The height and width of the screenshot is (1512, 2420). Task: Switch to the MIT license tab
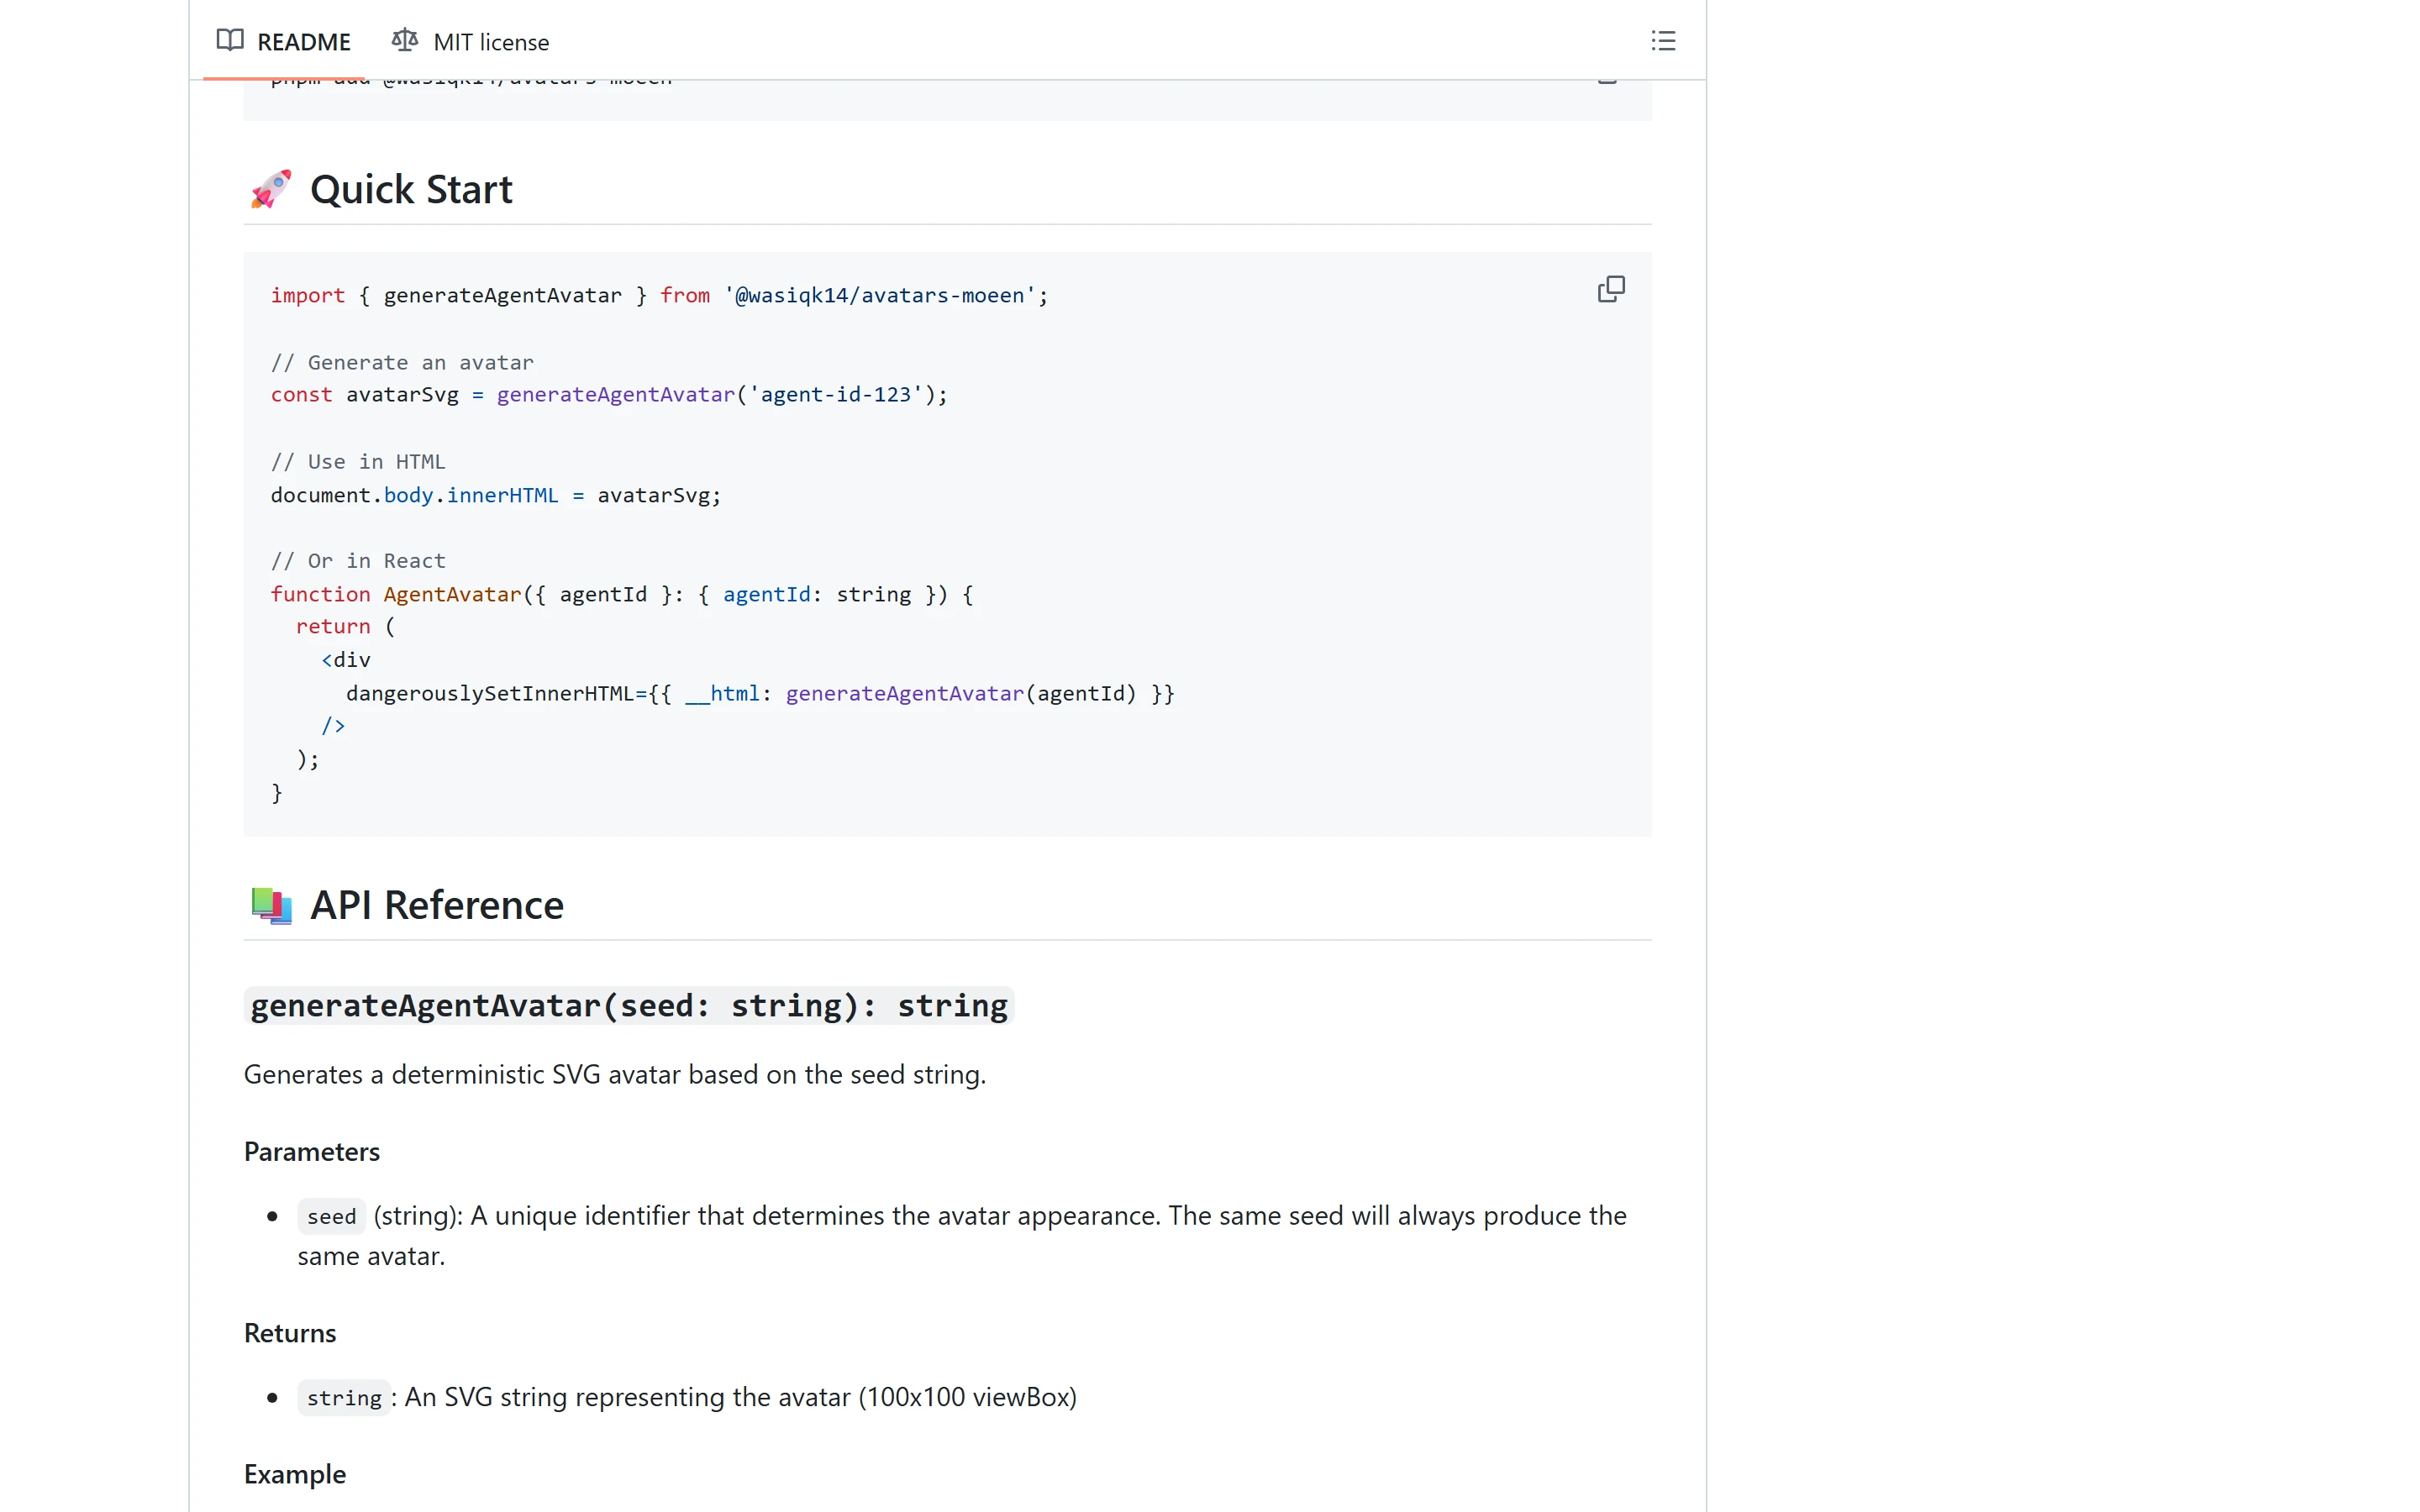[x=470, y=42]
